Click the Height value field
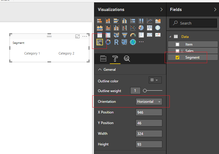219x154 pixels. point(149,144)
